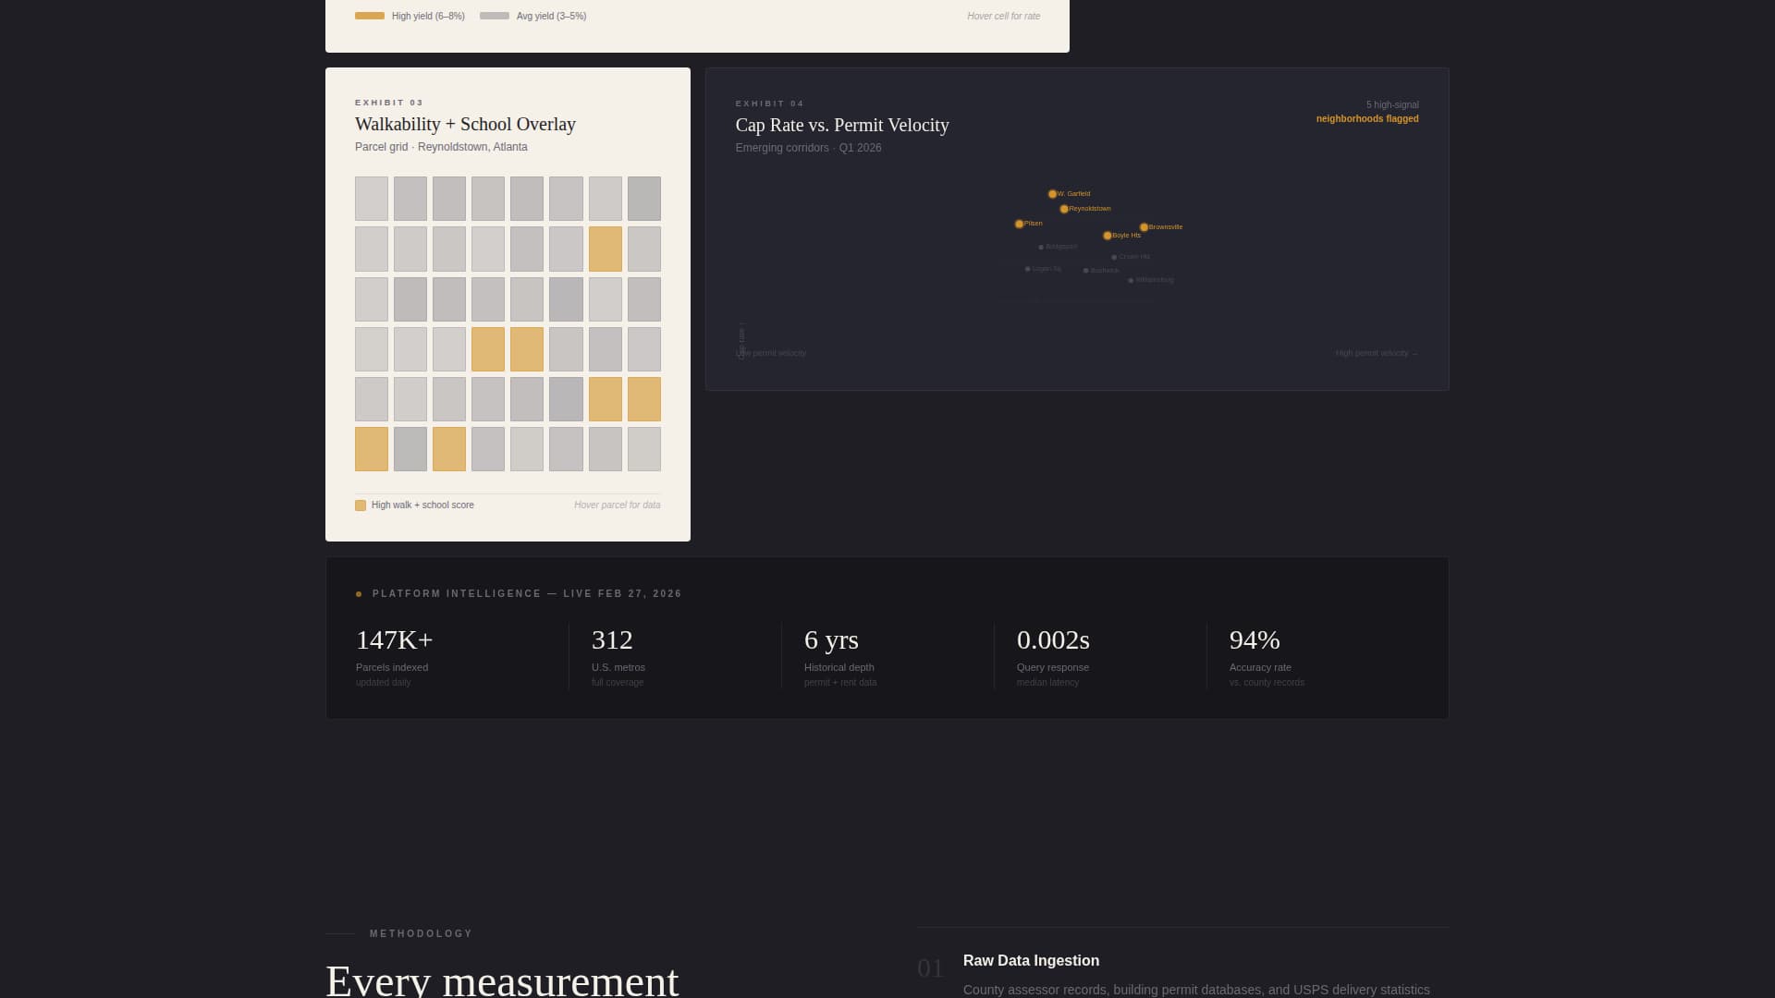1775x998 pixels.
Task: Select a gold parcel in the walkability grid
Action: tap(605, 248)
